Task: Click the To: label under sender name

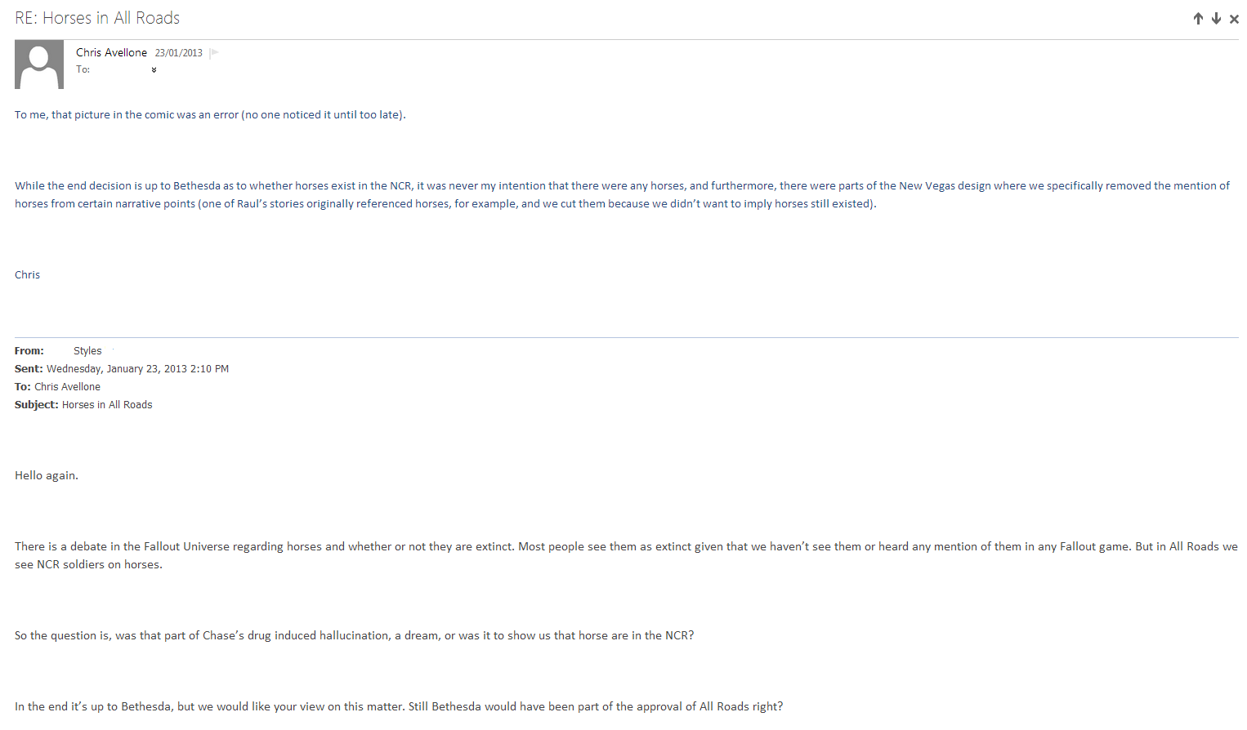Action: click(x=83, y=69)
